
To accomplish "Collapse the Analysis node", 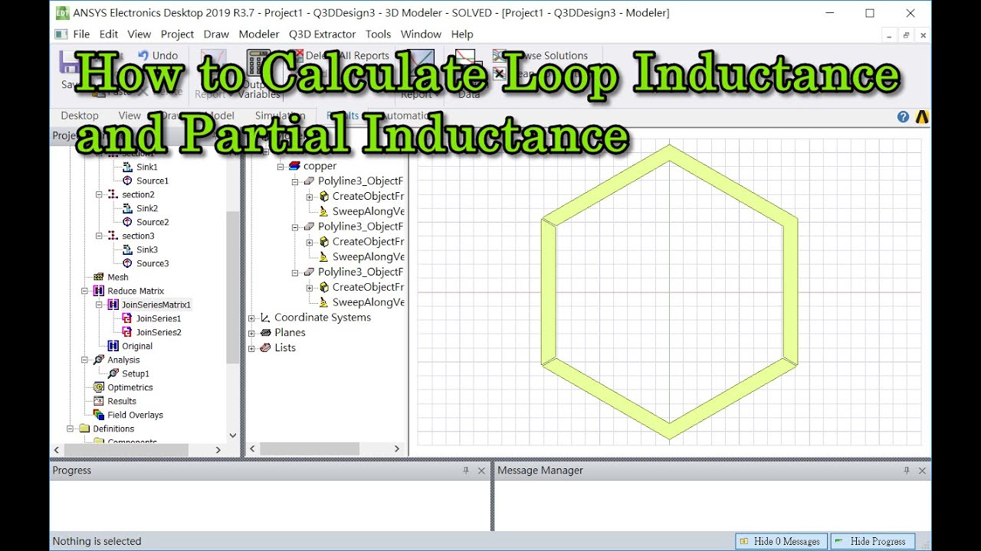I will tap(84, 360).
